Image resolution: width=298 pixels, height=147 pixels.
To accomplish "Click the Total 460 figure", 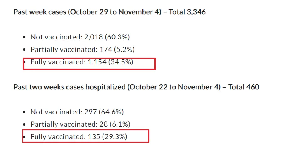I will click(244, 87).
